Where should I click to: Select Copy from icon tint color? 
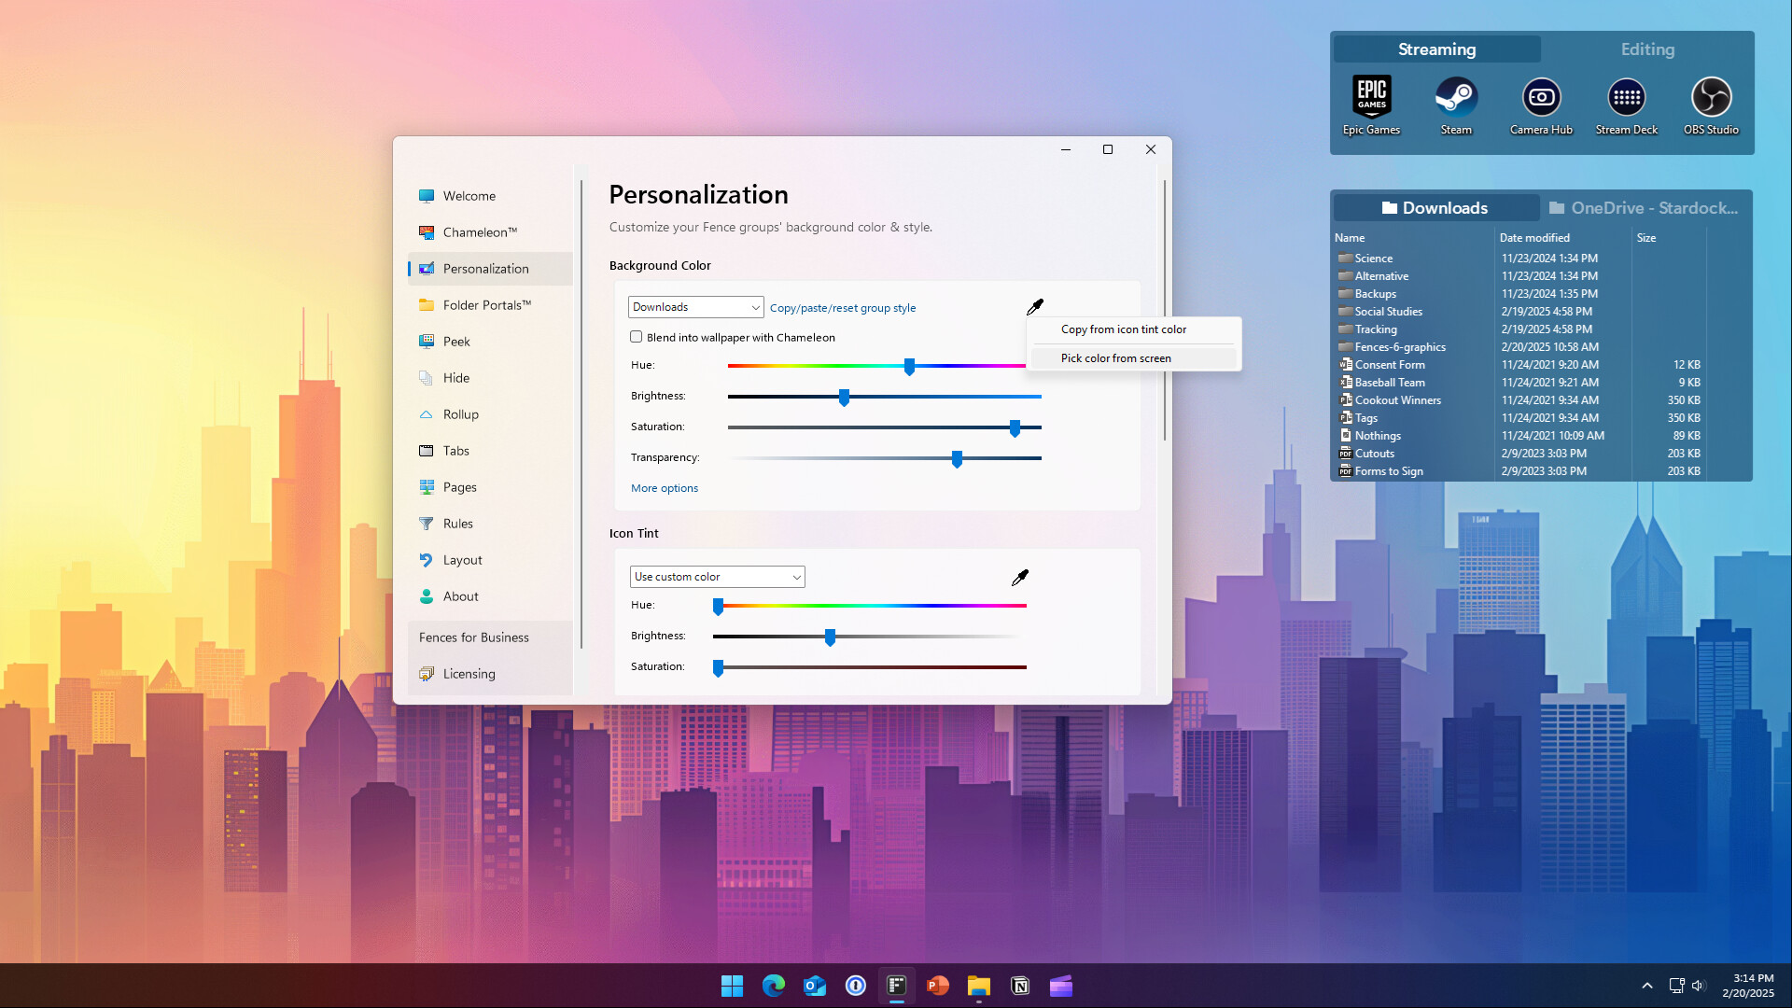coord(1124,329)
